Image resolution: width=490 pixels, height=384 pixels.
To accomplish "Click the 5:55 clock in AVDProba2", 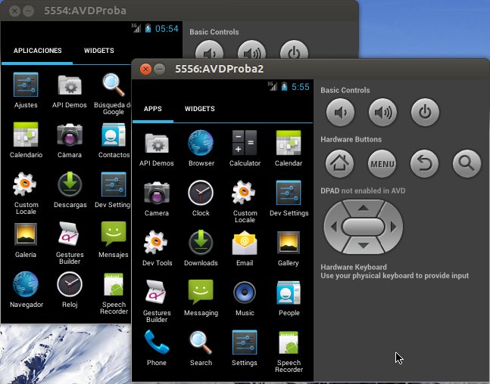I will [301, 87].
